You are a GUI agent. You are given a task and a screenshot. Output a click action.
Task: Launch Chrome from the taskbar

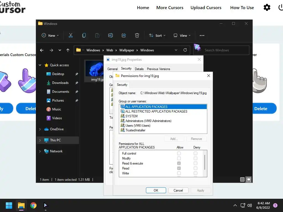(33, 205)
